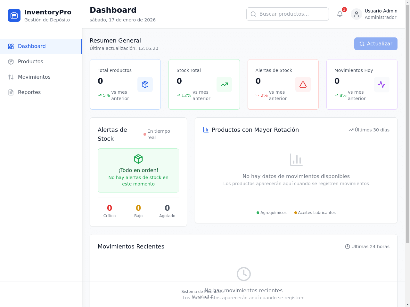Viewport: 410px width, 307px height.
Task: Open Movimientos in the sidebar
Action: pos(41,77)
